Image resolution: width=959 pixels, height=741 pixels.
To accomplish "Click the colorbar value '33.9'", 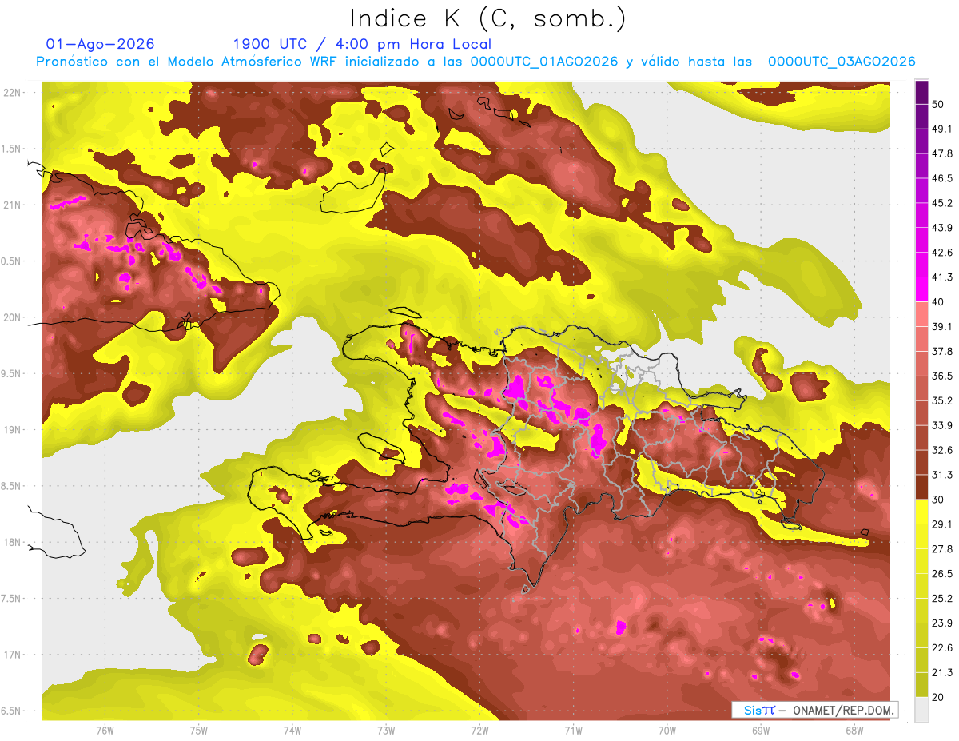I will pos(941,425).
